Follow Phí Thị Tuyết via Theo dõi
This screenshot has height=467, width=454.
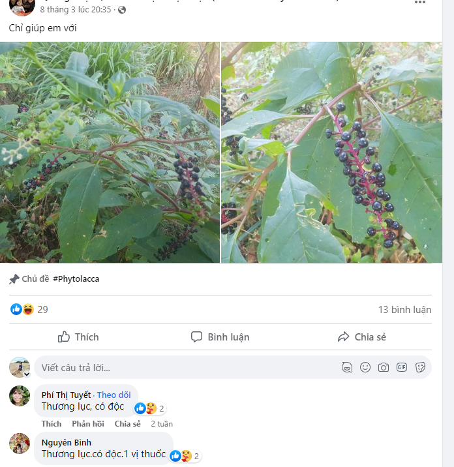pos(113,395)
